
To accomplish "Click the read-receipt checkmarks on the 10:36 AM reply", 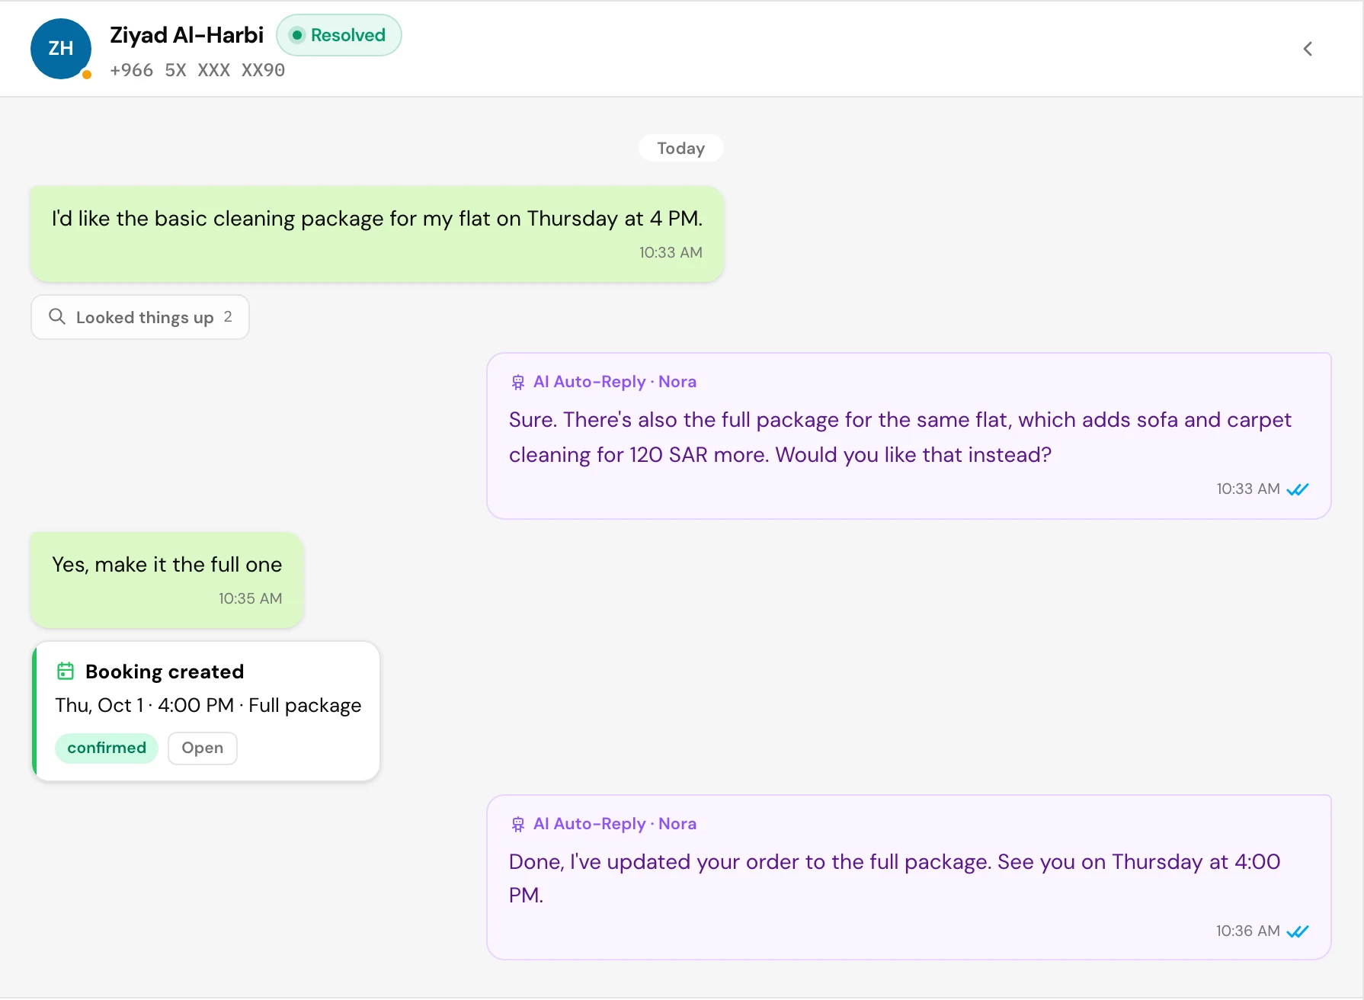I will [1298, 931].
